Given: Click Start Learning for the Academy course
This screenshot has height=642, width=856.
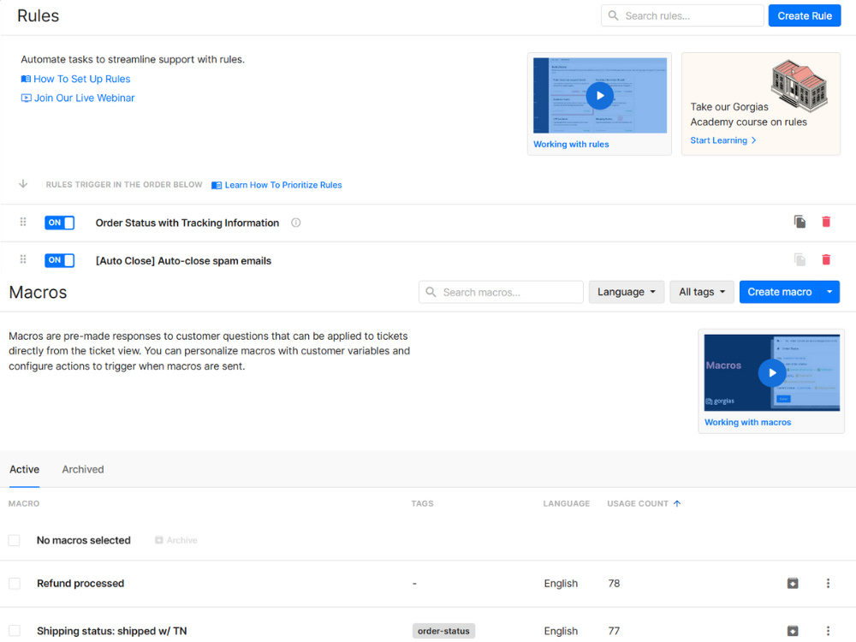Looking at the screenshot, I should (x=722, y=140).
